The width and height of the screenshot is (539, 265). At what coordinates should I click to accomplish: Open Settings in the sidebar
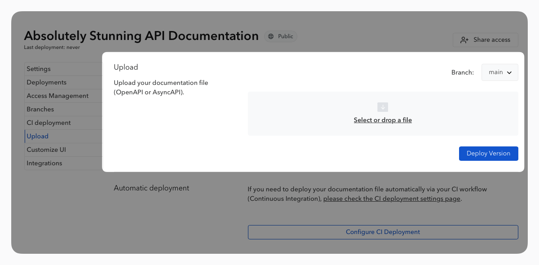click(39, 69)
